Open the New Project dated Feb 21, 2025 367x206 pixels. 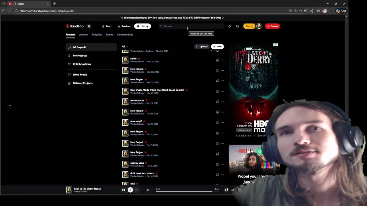pyautogui.click(x=137, y=132)
